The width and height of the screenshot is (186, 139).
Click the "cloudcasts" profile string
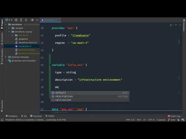click(x=81, y=36)
